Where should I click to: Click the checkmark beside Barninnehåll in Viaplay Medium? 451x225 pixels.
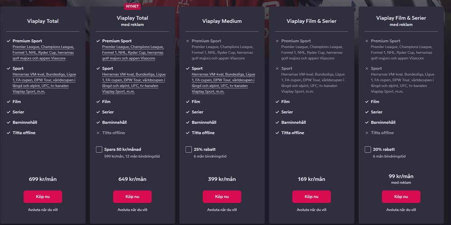(x=188, y=122)
